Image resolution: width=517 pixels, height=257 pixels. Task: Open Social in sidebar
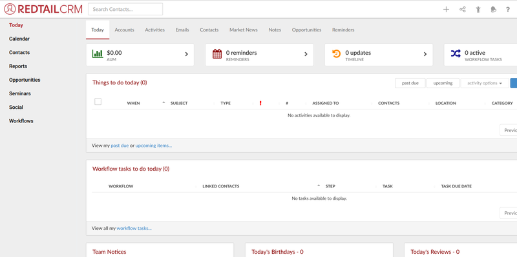tap(16, 107)
